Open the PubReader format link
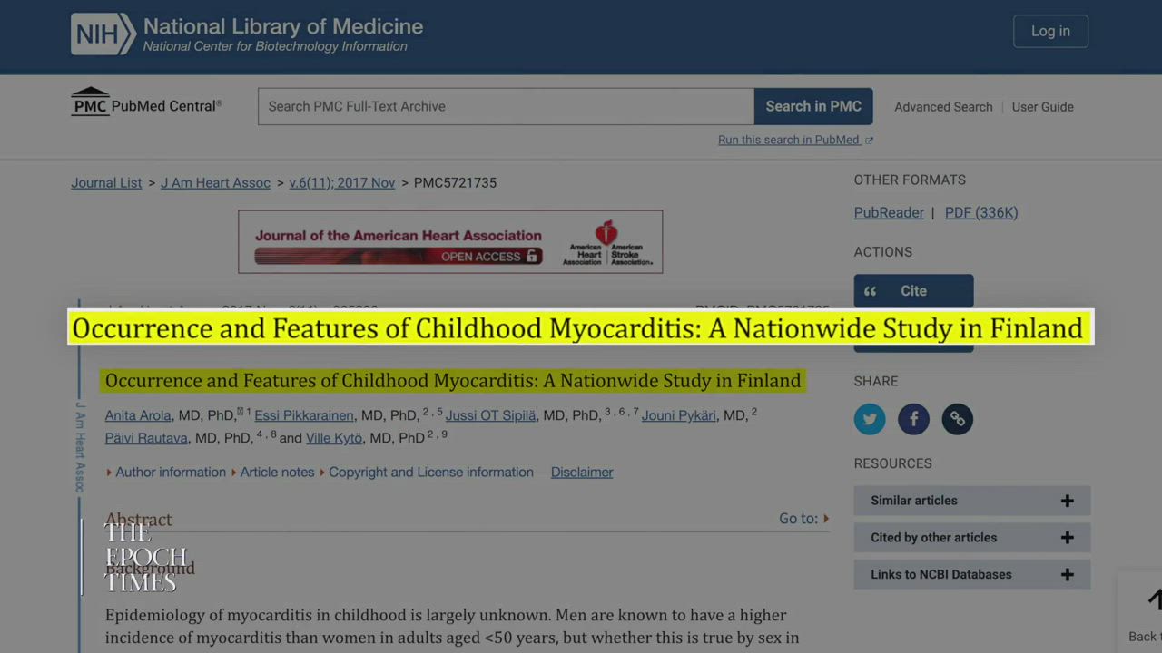Screen dimensions: 1162x653 pyautogui.click(x=889, y=213)
